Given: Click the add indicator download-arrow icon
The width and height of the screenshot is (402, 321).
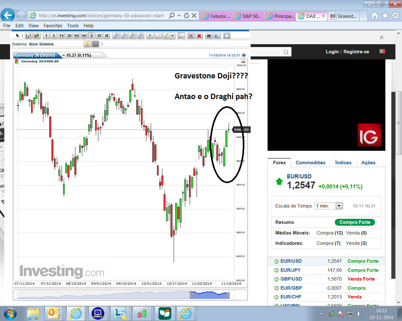Looking at the screenshot, I should (150, 36).
